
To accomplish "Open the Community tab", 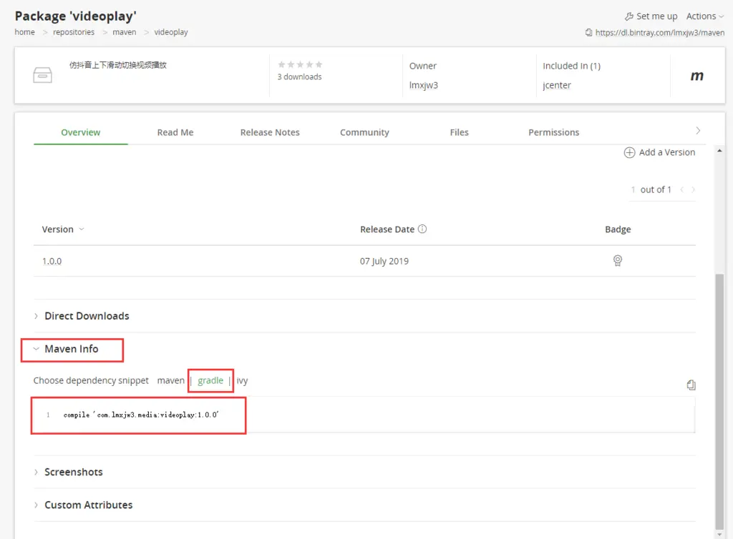I will 364,132.
